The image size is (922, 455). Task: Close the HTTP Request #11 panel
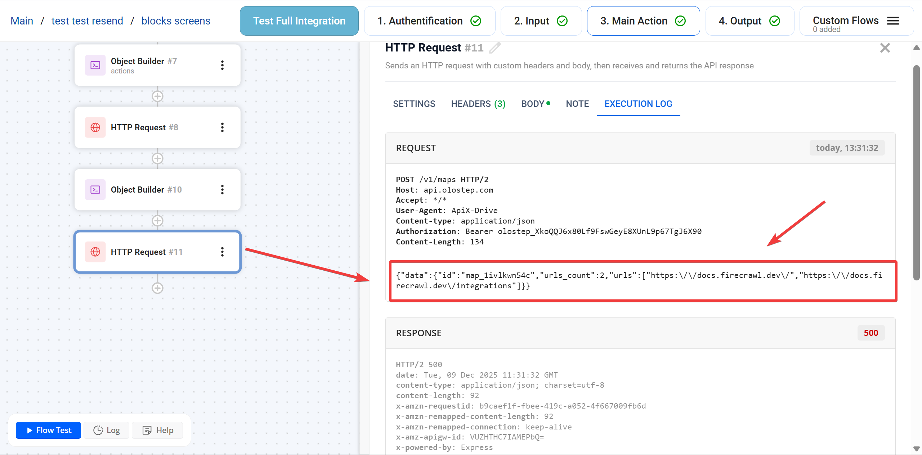pyautogui.click(x=885, y=48)
